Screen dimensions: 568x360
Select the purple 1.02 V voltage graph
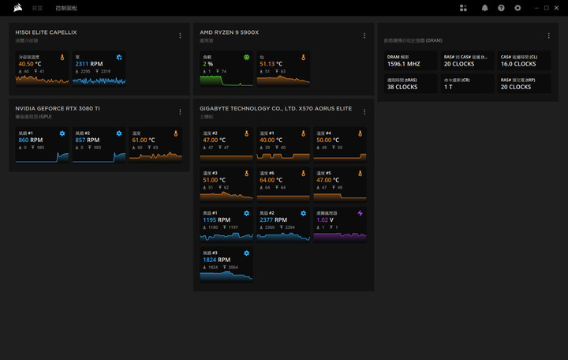point(340,237)
